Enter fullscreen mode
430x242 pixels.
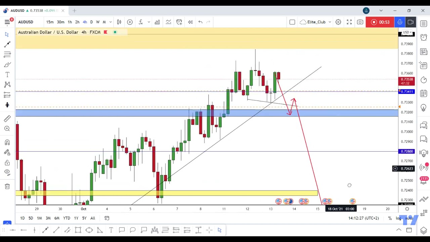[349, 22]
